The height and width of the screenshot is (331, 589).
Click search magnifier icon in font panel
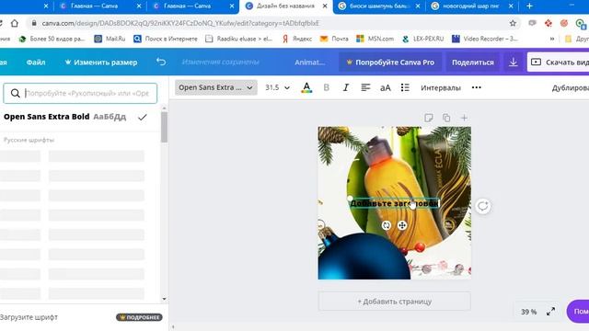pyautogui.click(x=15, y=93)
